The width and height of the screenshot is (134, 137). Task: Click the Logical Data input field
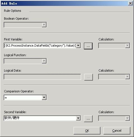(x=43, y=77)
